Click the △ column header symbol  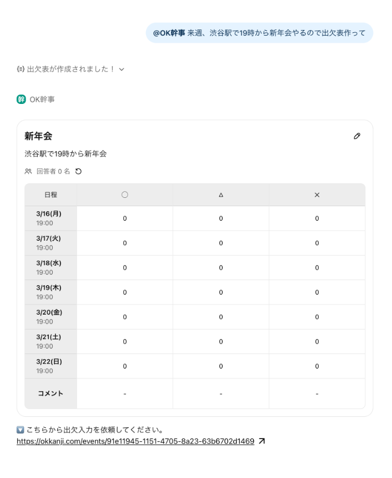(x=220, y=195)
